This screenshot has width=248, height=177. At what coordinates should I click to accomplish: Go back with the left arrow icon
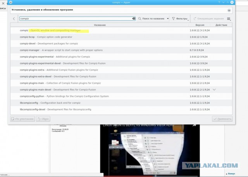(14, 19)
